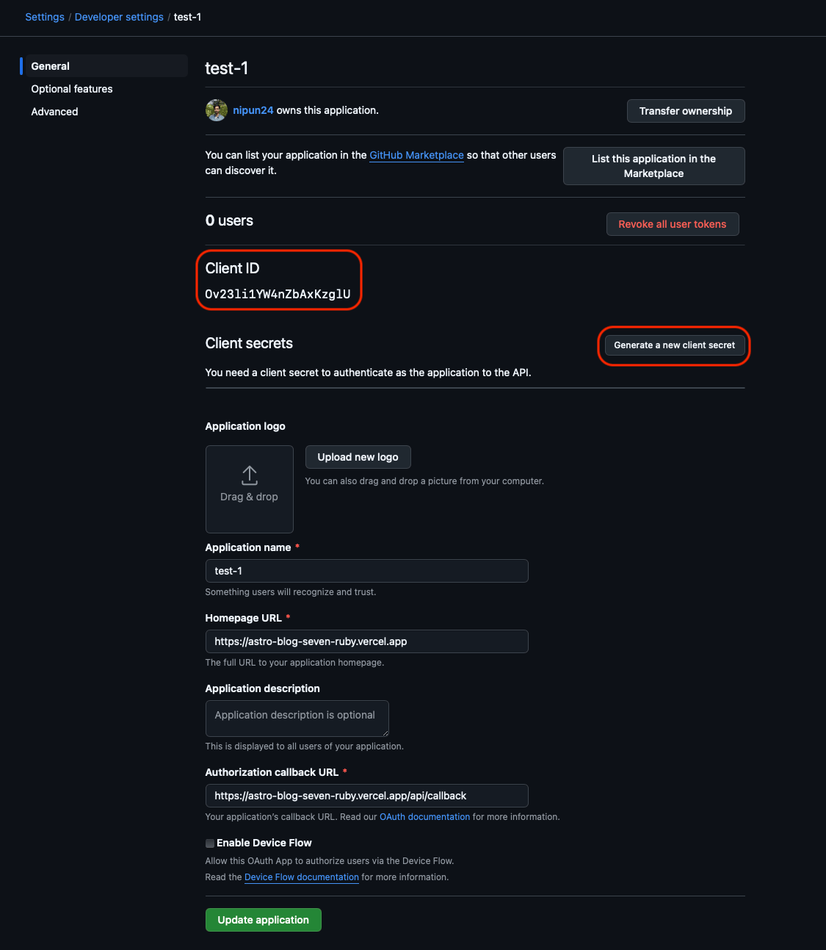List this application in the Marketplace

(x=653, y=166)
